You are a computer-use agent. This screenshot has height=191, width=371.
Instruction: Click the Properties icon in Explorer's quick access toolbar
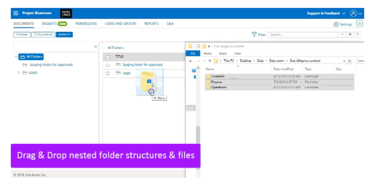coord(198,46)
